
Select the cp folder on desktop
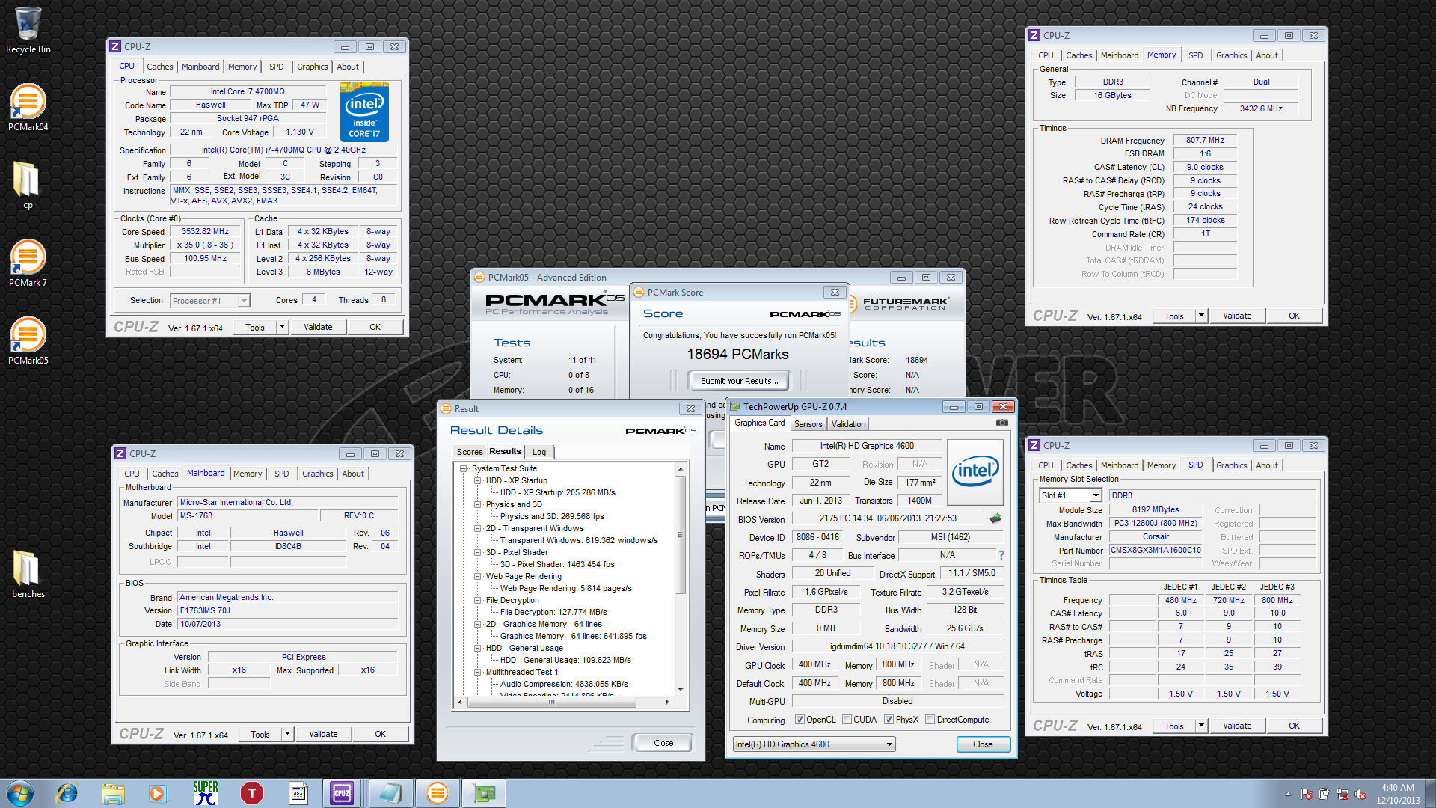click(x=28, y=186)
